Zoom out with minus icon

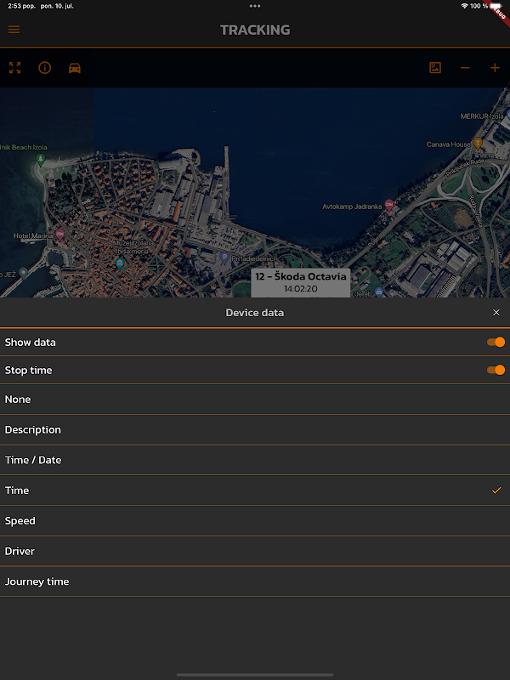[x=465, y=68]
